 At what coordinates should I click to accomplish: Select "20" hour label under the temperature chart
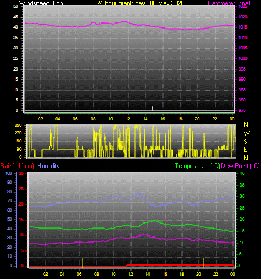click(198, 274)
